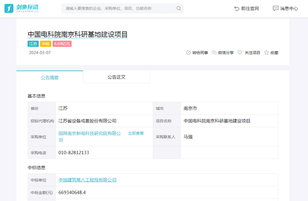Image resolution: width=308 pixels, height=201 pixels.
Task: Click the 采购单位 label cell
Action: (x=42, y=137)
